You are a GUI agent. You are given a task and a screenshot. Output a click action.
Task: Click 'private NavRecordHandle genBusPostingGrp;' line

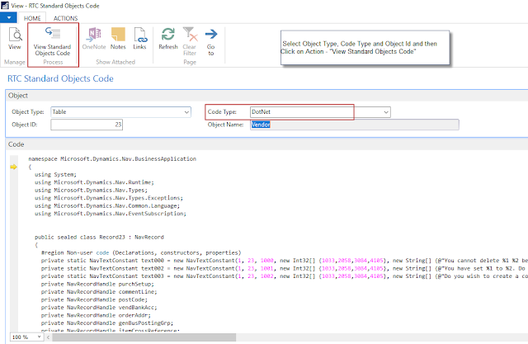[107, 323]
